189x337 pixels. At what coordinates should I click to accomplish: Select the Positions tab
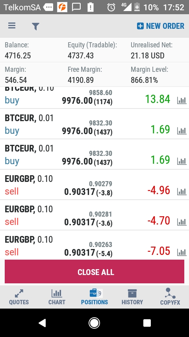click(94, 297)
